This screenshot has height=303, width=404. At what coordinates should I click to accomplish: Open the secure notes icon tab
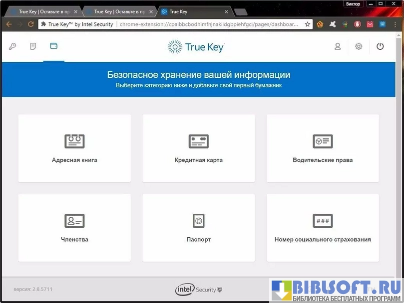tap(33, 46)
